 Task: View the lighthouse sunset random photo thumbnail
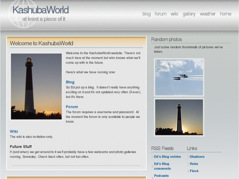[x=179, y=117]
